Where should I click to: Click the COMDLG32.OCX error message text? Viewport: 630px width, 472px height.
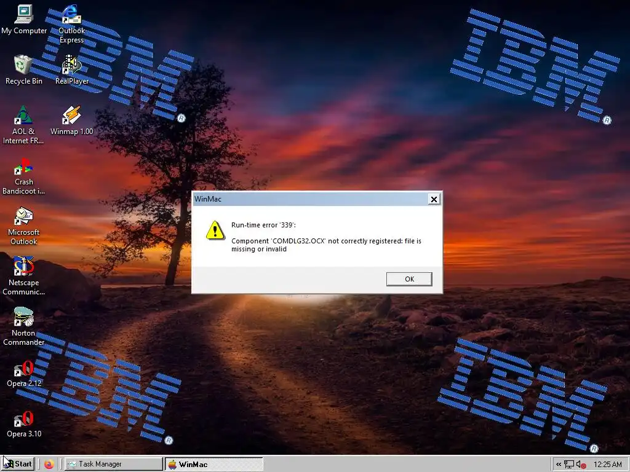pyautogui.click(x=326, y=245)
